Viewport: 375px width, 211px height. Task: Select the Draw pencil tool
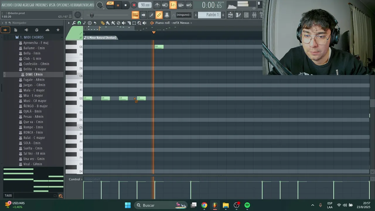[103, 23]
